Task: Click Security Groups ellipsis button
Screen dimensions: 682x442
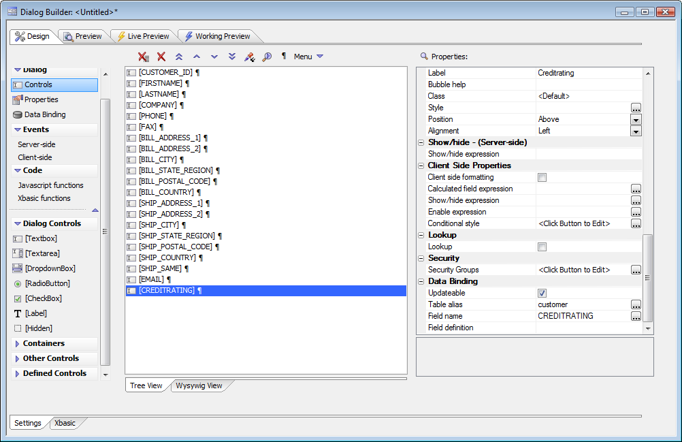Action: coord(636,270)
